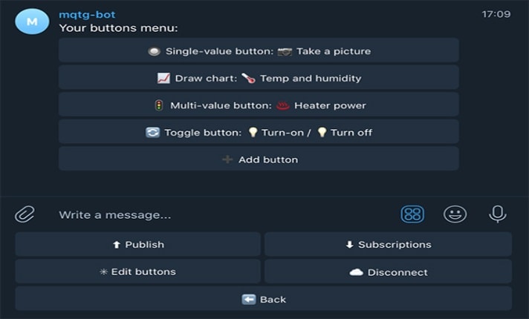The width and height of the screenshot is (529, 319).
Task: Click the mqtg-bot round avatar
Action: tap(32, 22)
